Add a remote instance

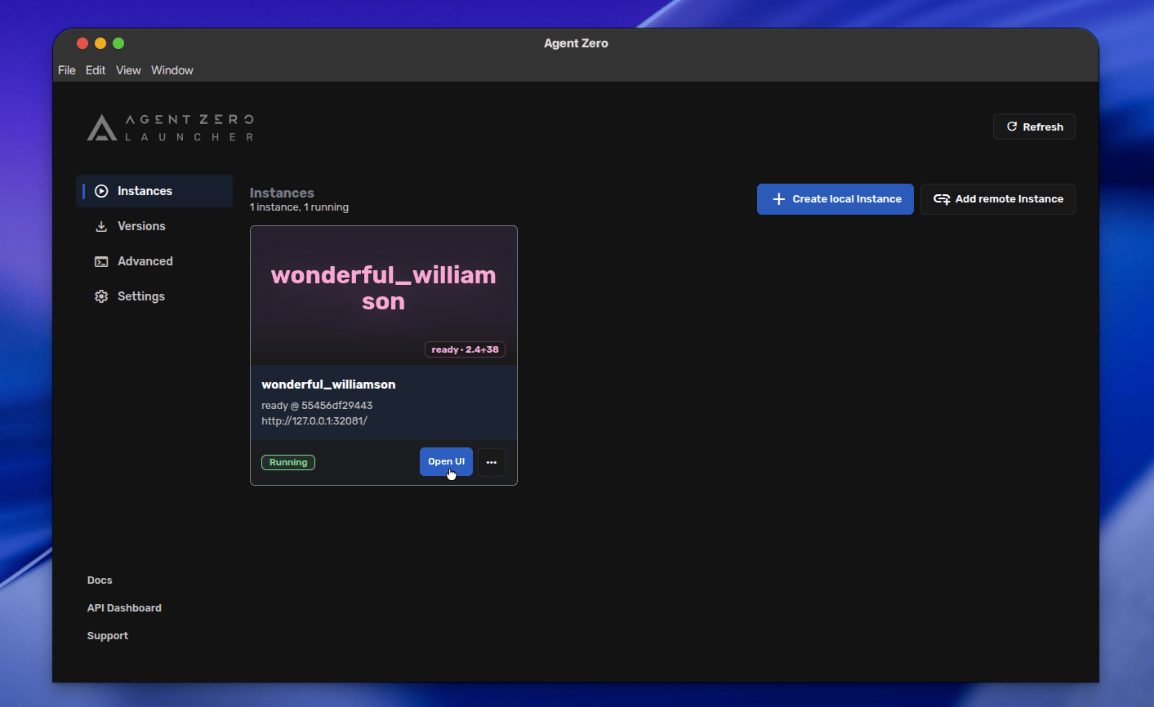click(998, 199)
